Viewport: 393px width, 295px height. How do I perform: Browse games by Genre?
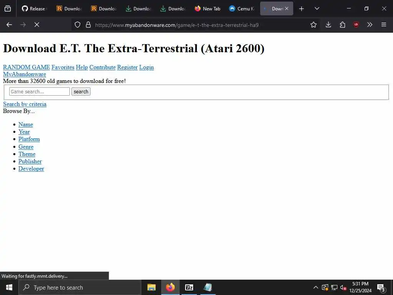tap(26, 147)
